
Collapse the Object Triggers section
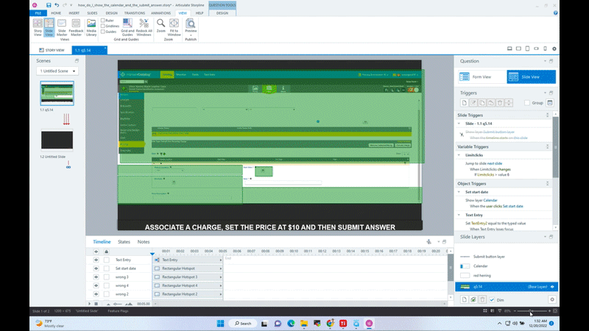(547, 183)
